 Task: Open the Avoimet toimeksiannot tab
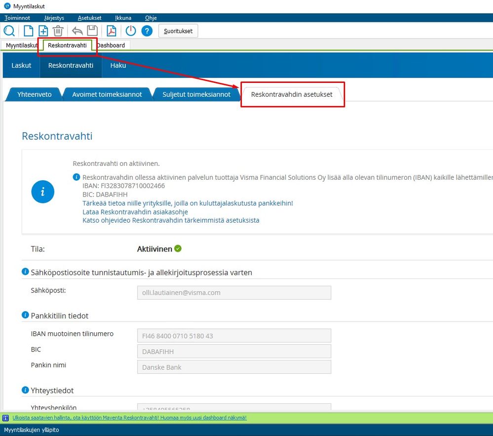(107, 94)
